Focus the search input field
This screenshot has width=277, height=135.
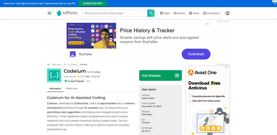[115, 13]
